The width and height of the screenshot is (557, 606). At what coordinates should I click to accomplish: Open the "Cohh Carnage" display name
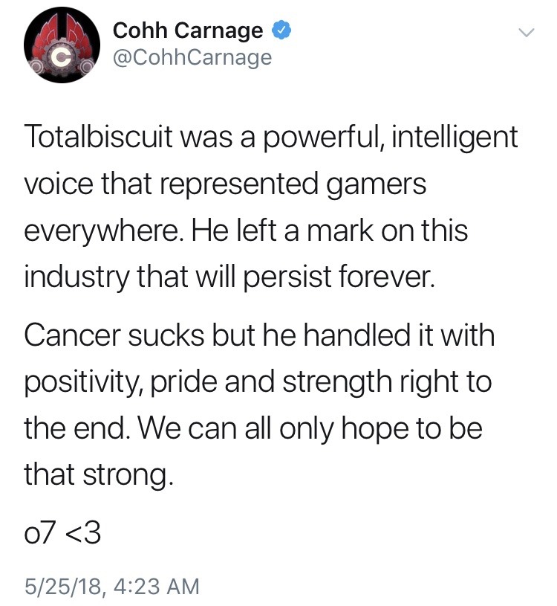coord(187,31)
